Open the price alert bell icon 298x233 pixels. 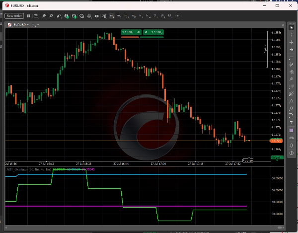(292, 146)
